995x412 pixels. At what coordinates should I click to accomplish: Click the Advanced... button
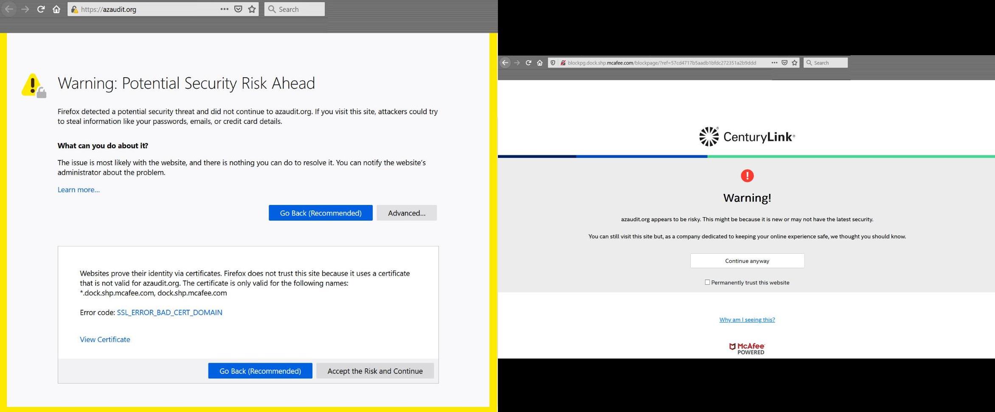click(407, 213)
